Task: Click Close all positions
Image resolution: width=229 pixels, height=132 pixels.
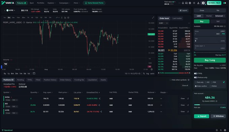Action: point(185,86)
